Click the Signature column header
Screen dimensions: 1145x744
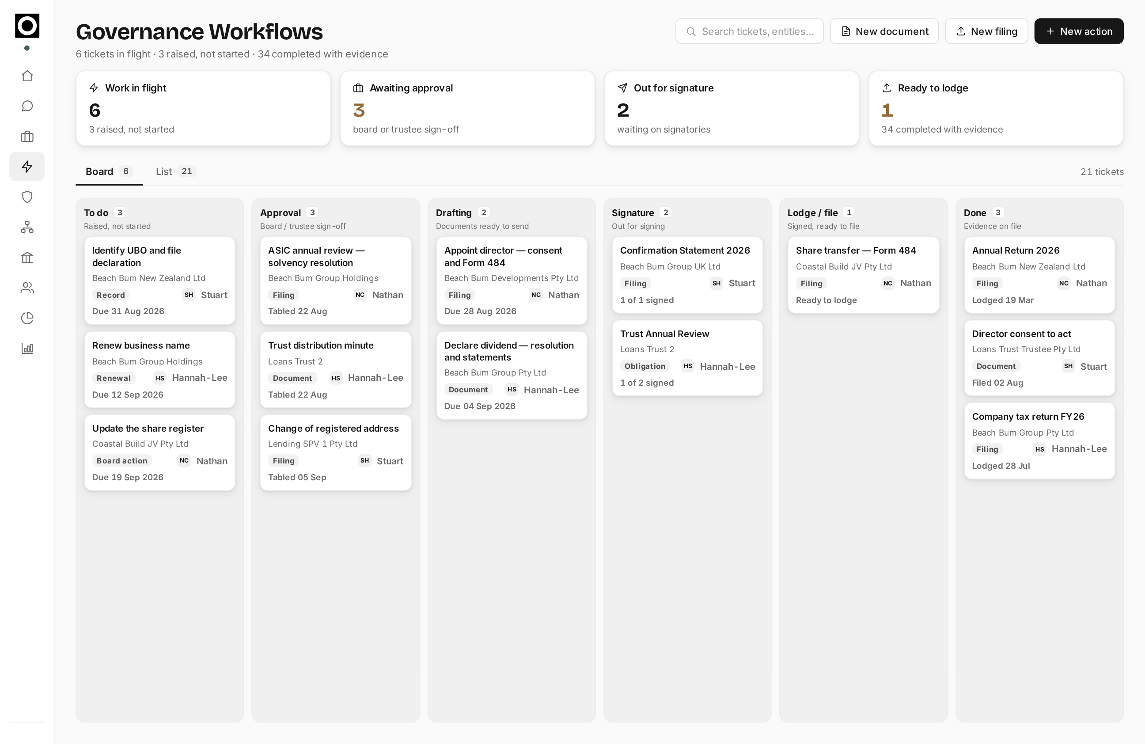tap(633, 213)
